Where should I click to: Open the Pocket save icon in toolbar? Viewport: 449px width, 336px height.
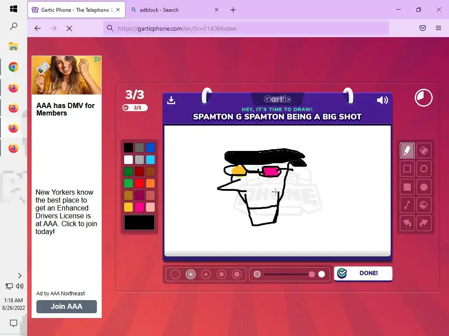pyautogui.click(x=422, y=28)
